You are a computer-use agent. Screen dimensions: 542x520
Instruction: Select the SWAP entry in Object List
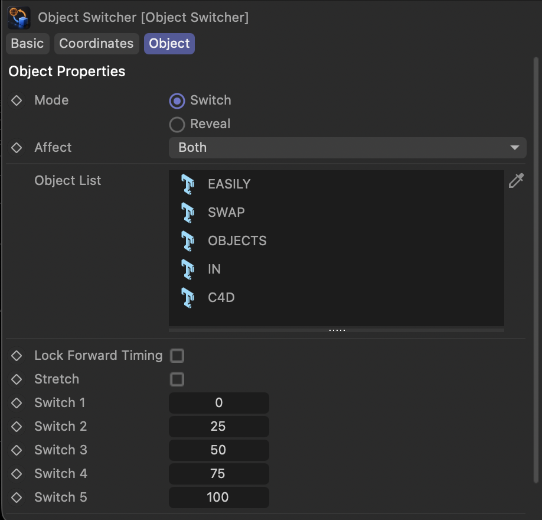pyautogui.click(x=337, y=212)
